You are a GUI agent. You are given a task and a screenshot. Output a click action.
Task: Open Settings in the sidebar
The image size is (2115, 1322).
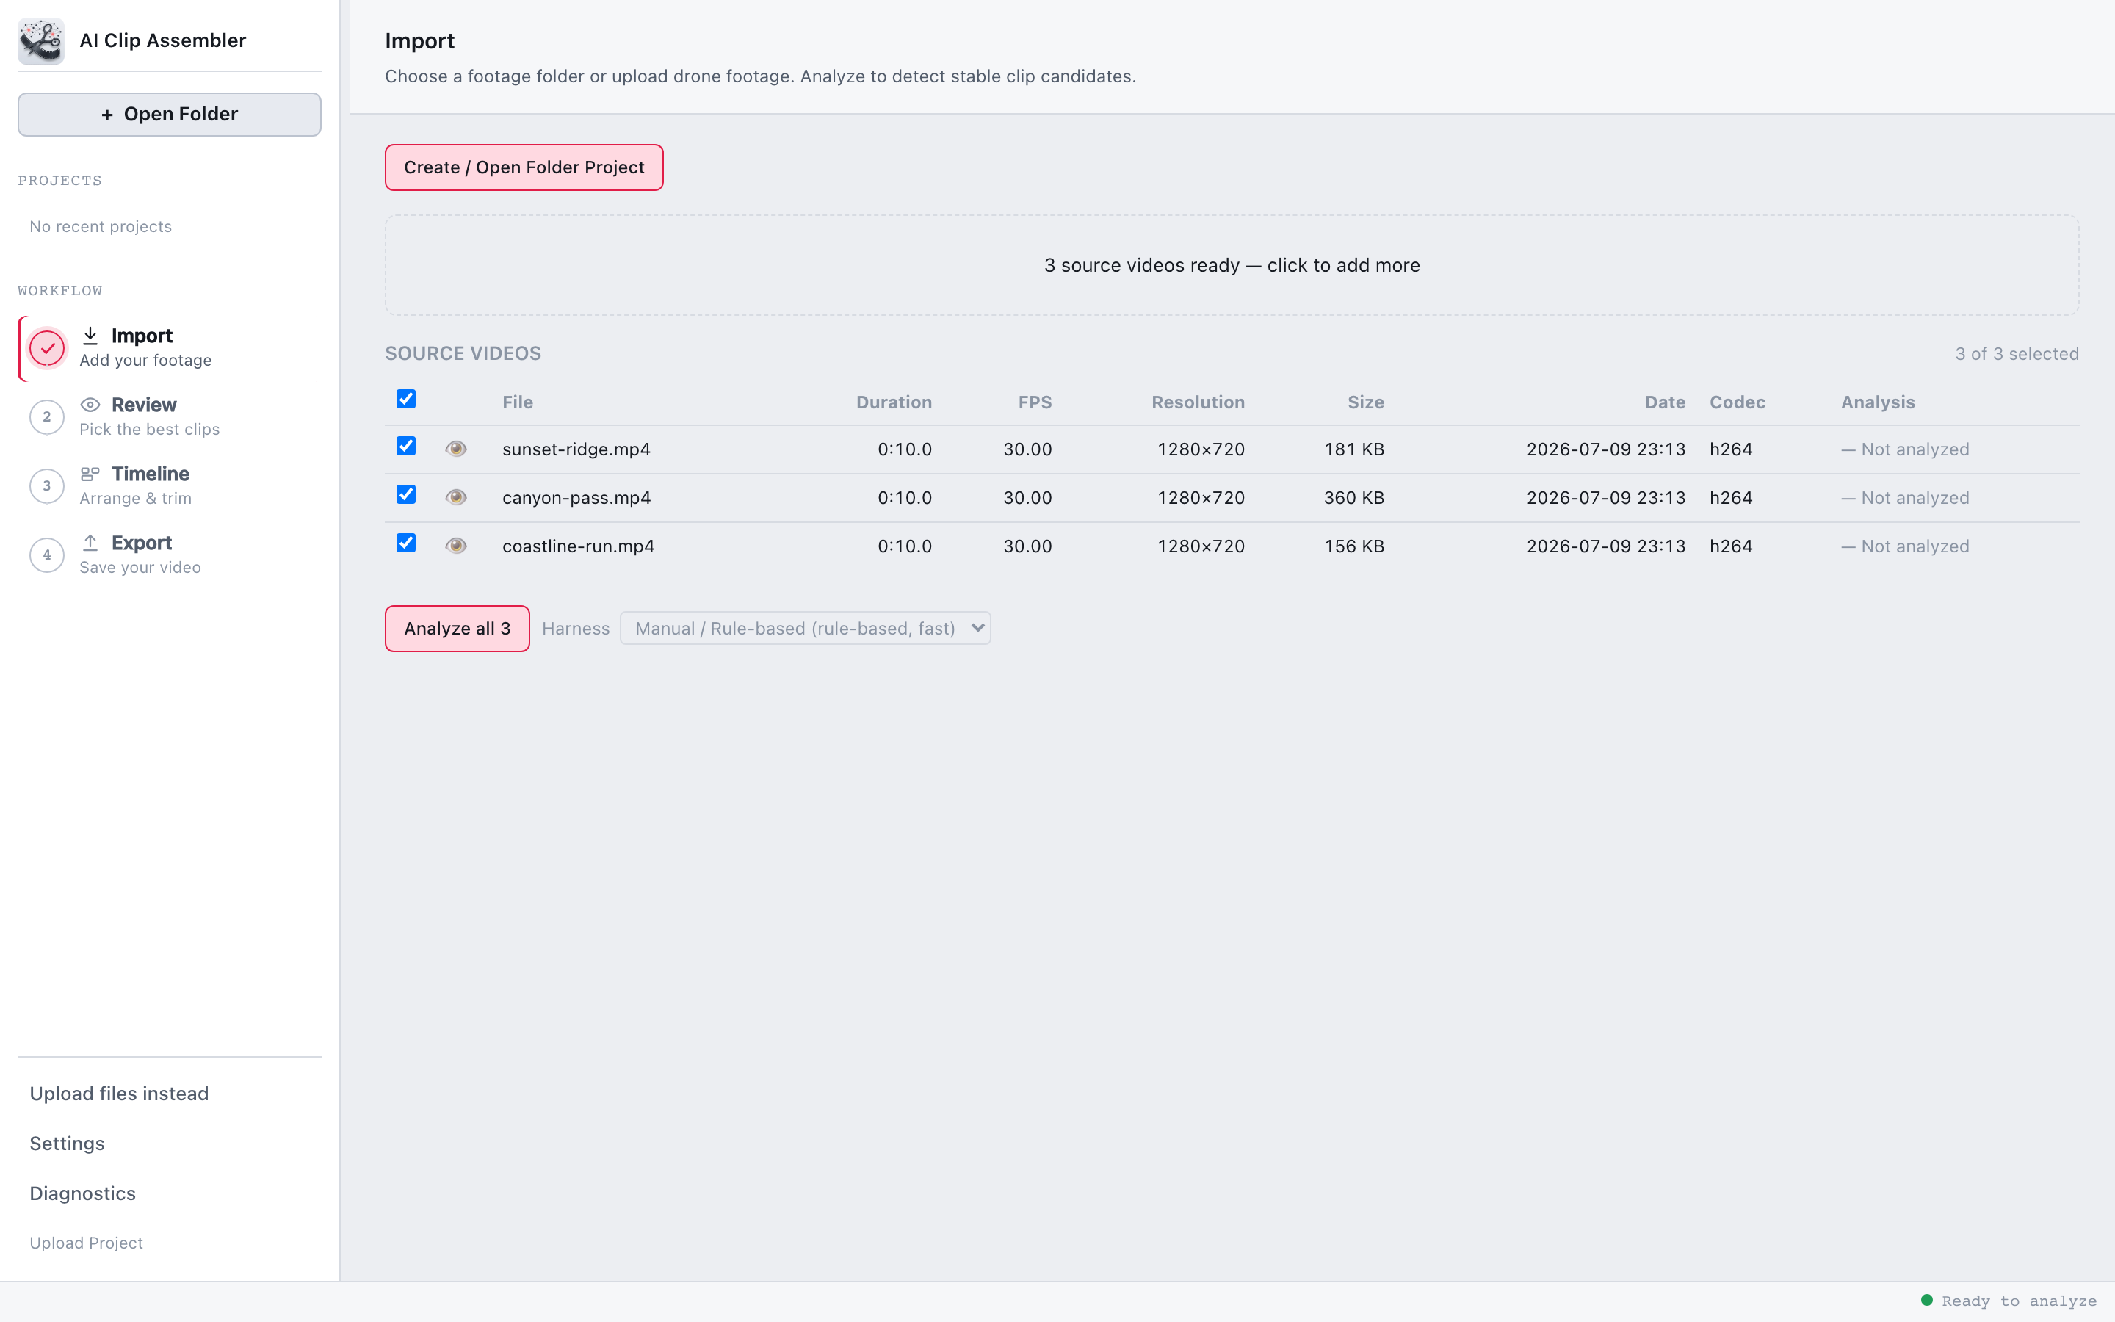coord(68,1144)
